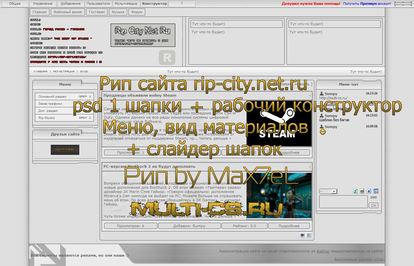Click the orange arrow on the Steam news title

click(310, 96)
